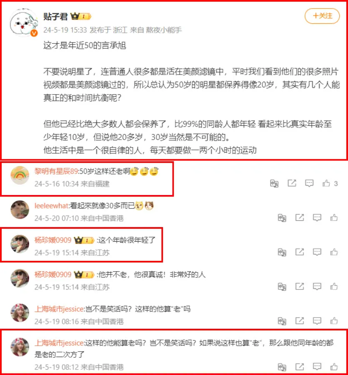This screenshot has height=375, width=348.
Task: Follow 贴子君 with the +关注 button
Action: pos(322,16)
